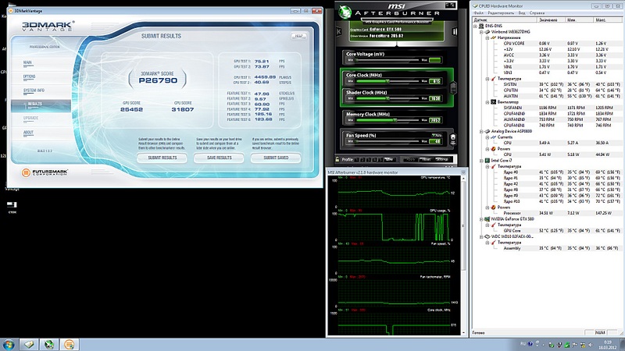Image resolution: width=625 pixels, height=351 pixels.
Task: Collapse the Winbond W83627DHG node
Action: 481,32
